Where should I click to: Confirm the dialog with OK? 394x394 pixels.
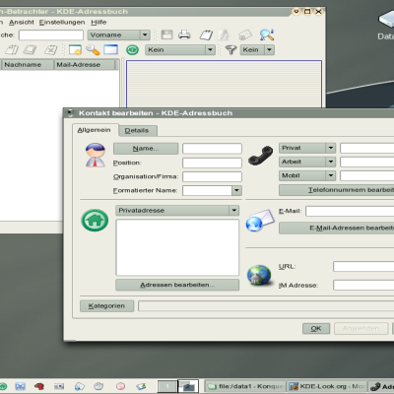point(316,328)
